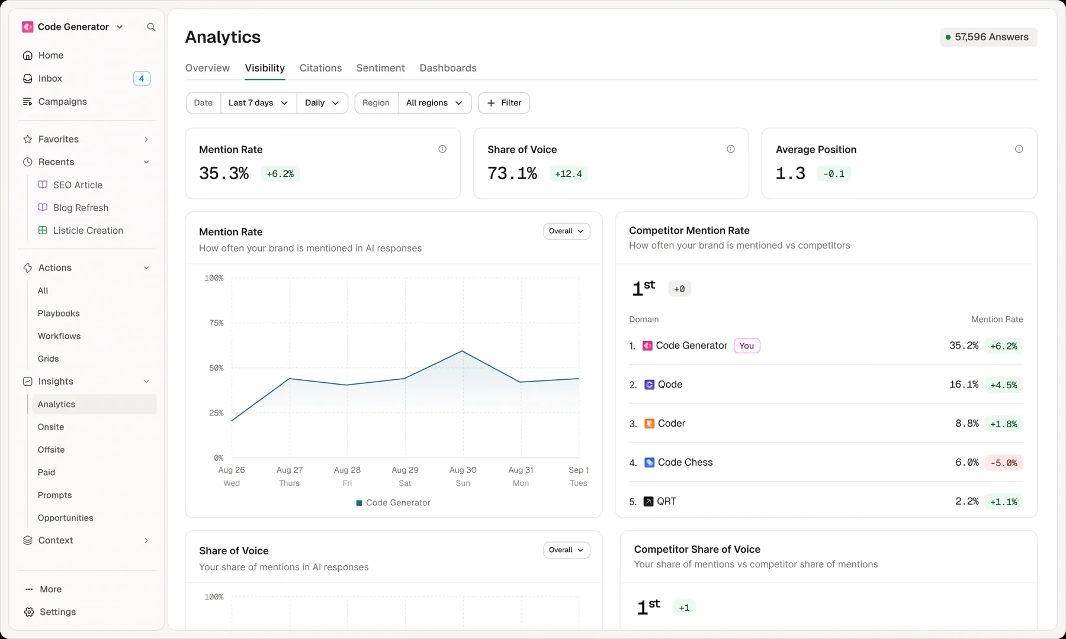This screenshot has width=1066, height=639.
Task: Click the plus icon on Filter button
Action: click(x=491, y=103)
